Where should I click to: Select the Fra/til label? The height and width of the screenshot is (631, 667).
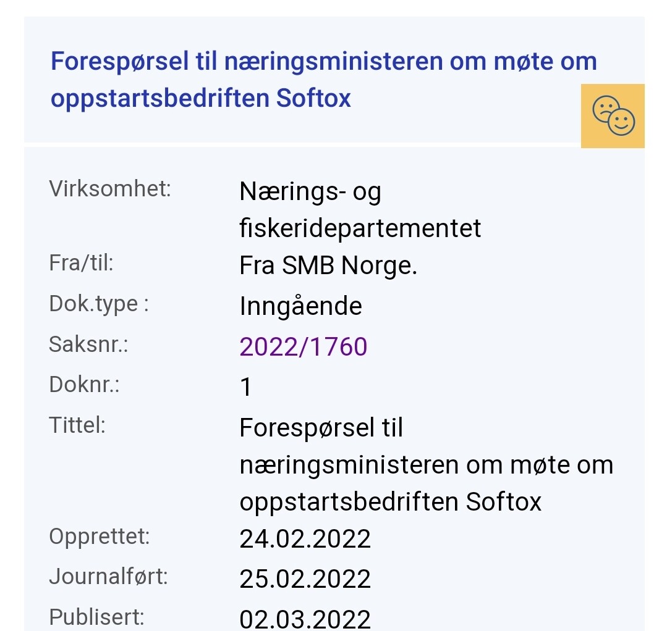pos(81,263)
